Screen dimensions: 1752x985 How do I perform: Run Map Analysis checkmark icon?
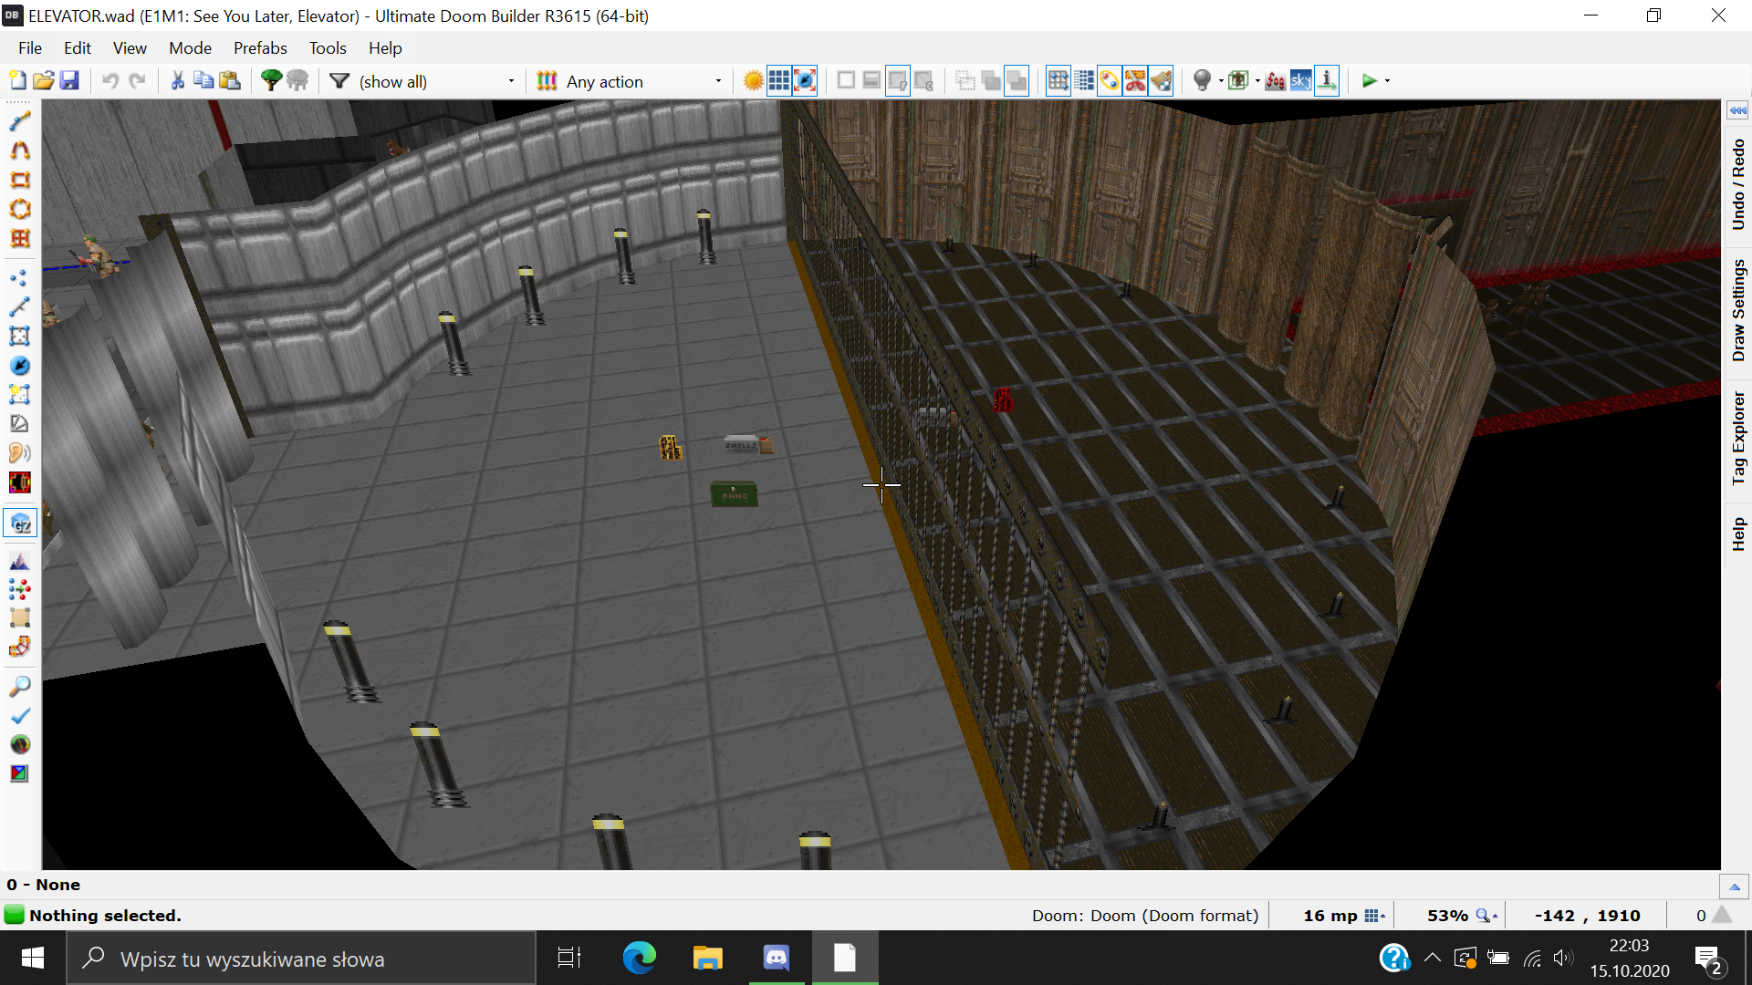pyautogui.click(x=20, y=715)
